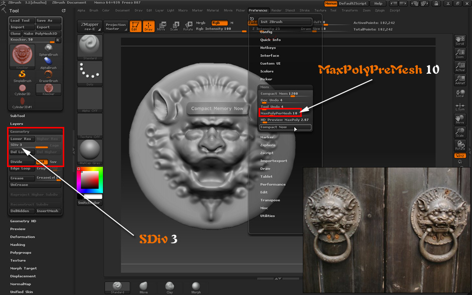Select the Standard brush at bottom shelf
The height and width of the screenshot is (295, 472).
[x=117, y=287]
